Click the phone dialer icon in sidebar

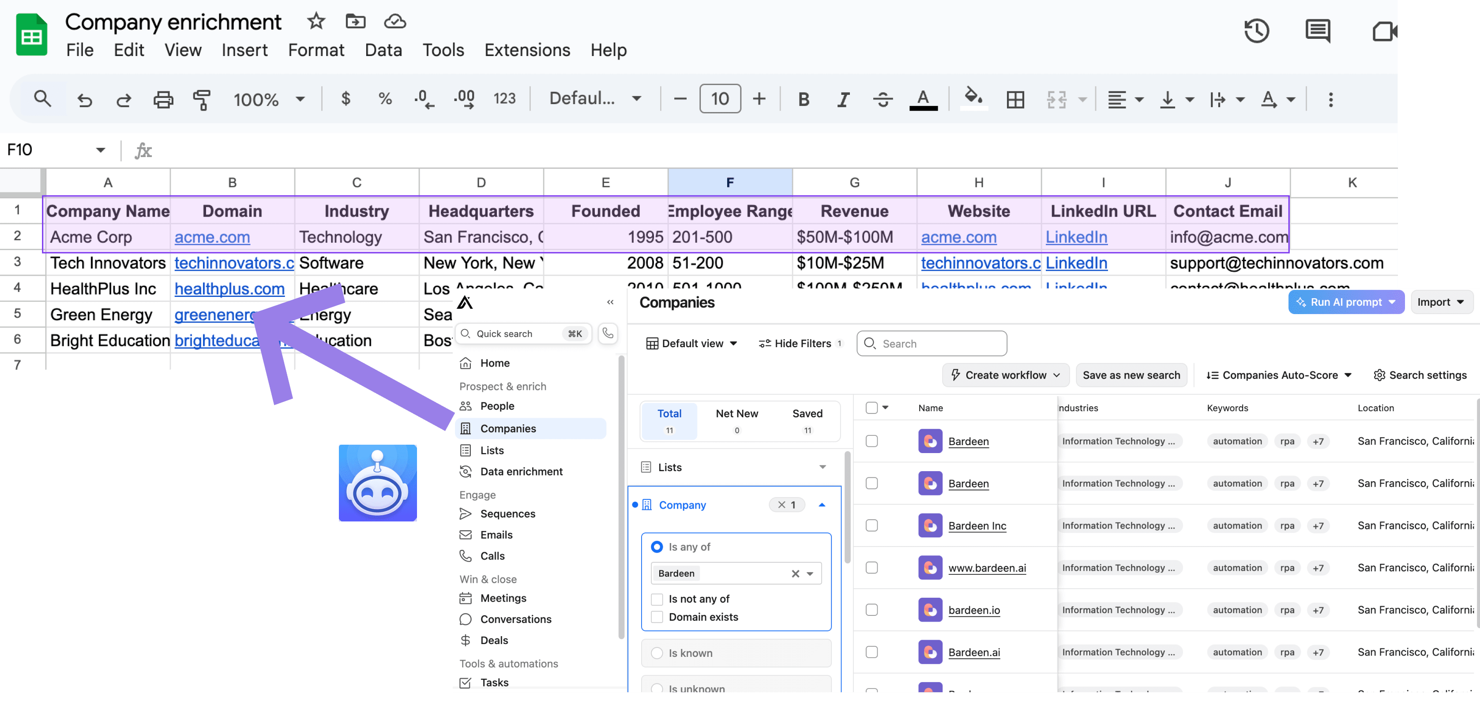coord(608,334)
